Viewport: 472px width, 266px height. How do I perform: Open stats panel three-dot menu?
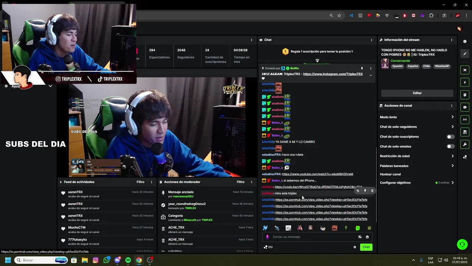click(251, 40)
